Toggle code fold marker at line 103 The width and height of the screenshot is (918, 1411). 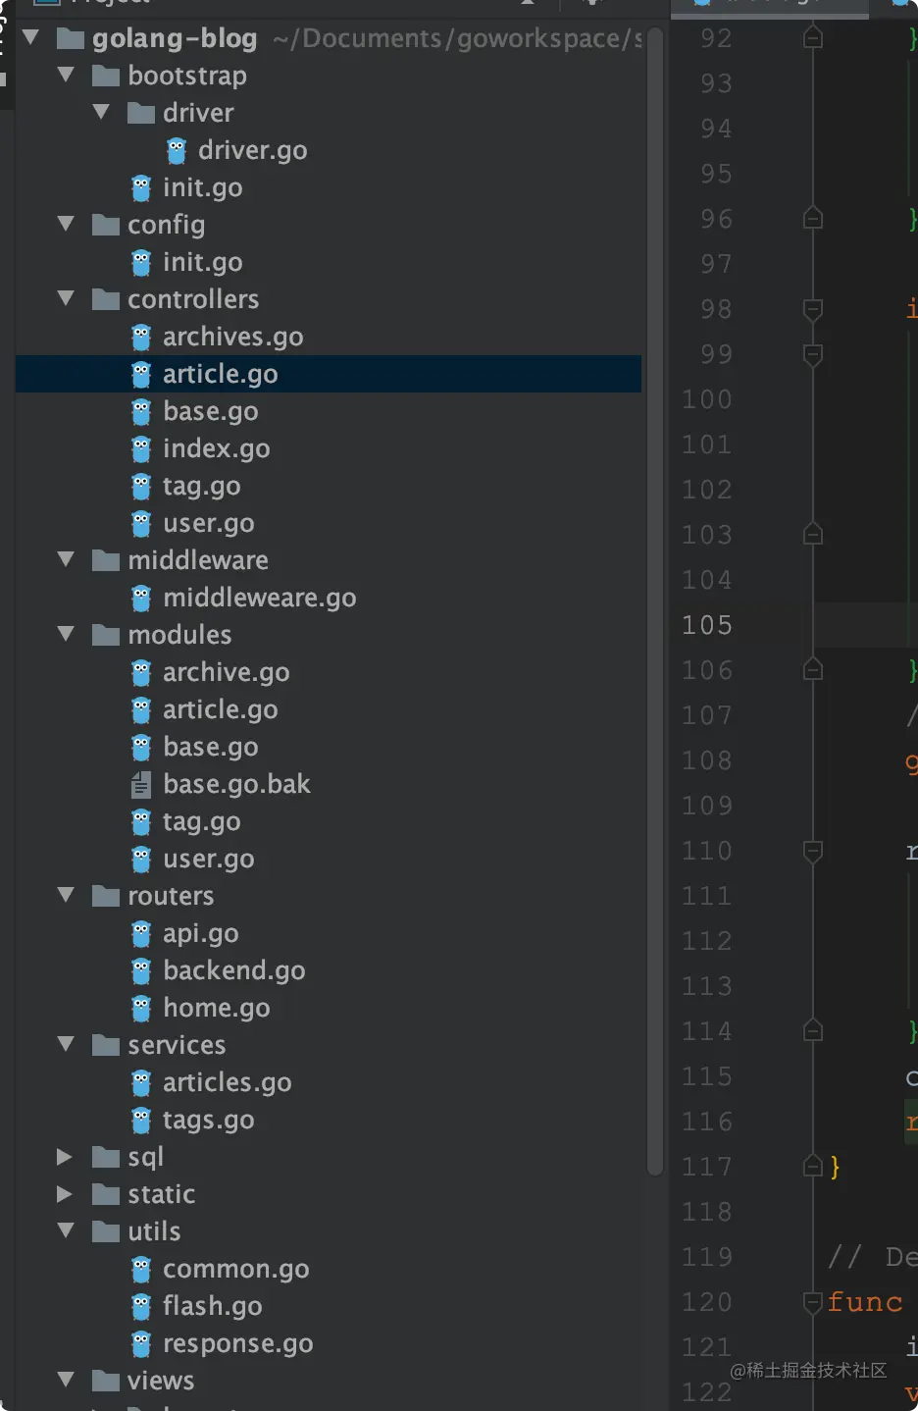(813, 534)
